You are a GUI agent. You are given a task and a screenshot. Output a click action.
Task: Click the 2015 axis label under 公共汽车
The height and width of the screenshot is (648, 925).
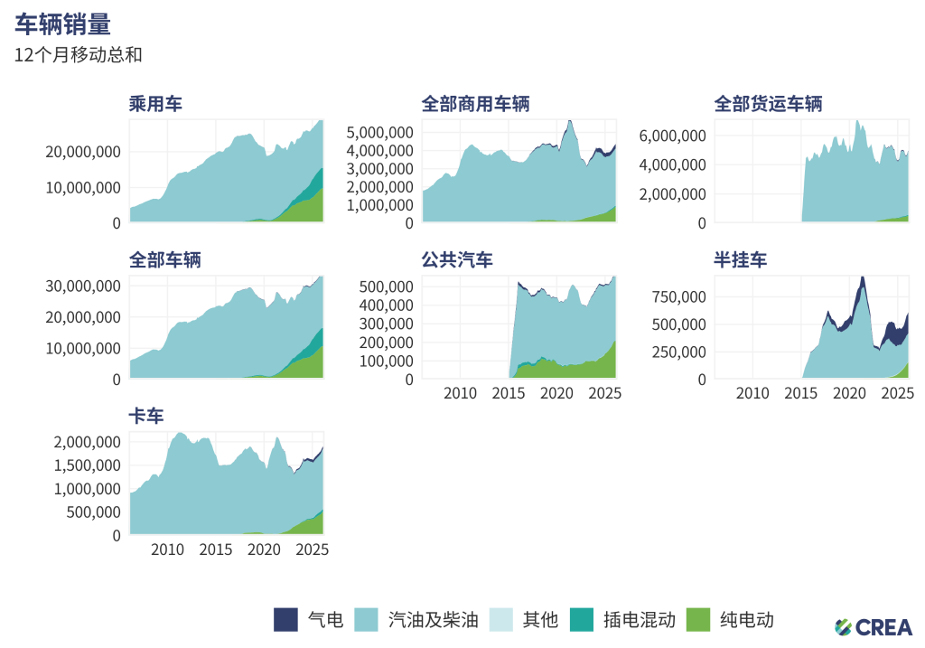(509, 393)
